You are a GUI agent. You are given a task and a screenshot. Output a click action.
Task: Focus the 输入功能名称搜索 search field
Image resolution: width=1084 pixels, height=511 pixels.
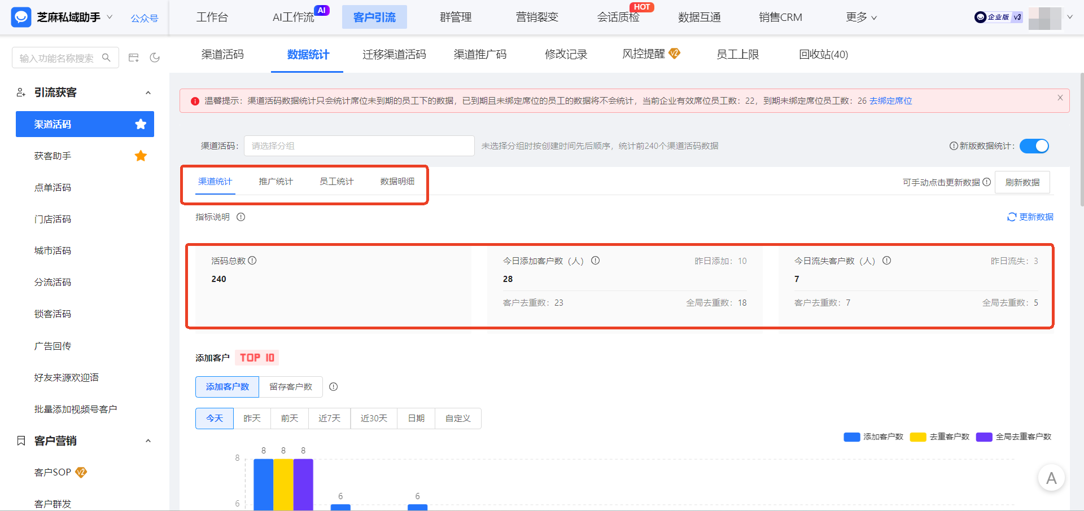tap(65, 58)
